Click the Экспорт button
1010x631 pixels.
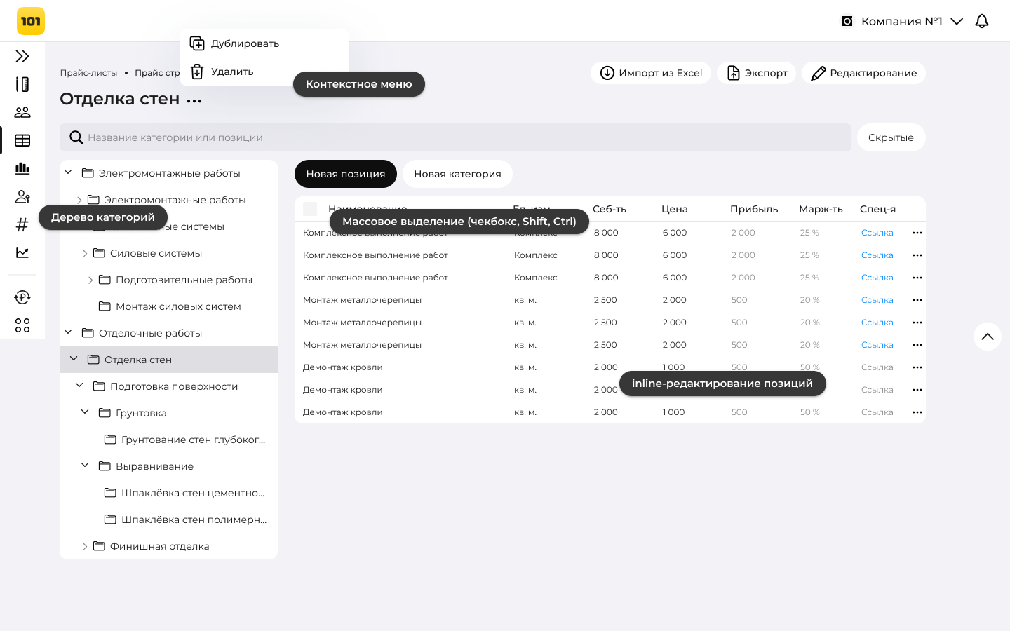coord(756,73)
